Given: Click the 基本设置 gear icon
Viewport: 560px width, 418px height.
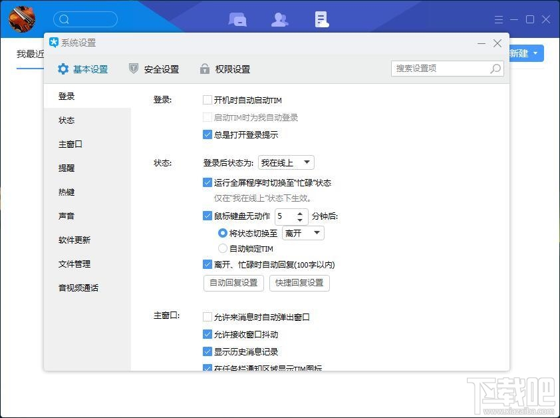Looking at the screenshot, I should click(63, 69).
